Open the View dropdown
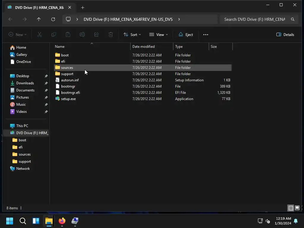Viewport: 304px width, 228px height. 159,34
